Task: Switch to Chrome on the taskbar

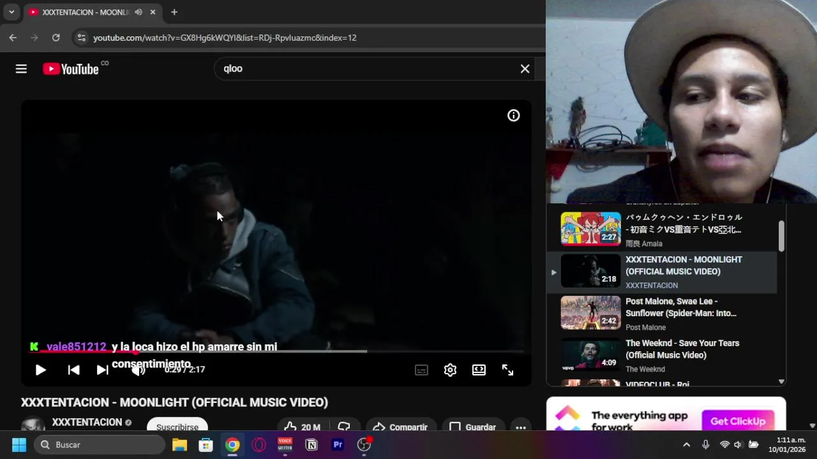Action: (232, 445)
